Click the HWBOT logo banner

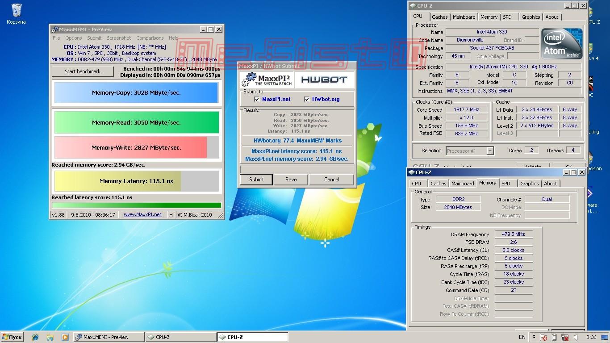[x=324, y=80]
